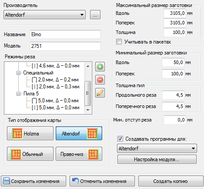
Task: Click Отменить изменения button
Action: pos(102,181)
